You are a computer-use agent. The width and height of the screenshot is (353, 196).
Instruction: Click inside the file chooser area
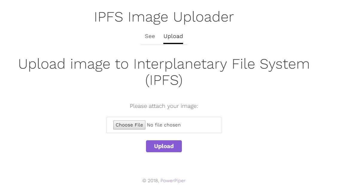point(164,125)
